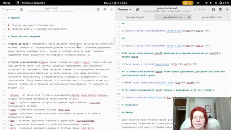Select the middle presentation.md tab
This screenshot has width=231, height=130.
click(x=173, y=17)
